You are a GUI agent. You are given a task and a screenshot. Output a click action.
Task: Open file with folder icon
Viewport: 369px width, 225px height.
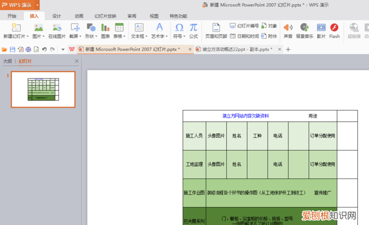5,49
